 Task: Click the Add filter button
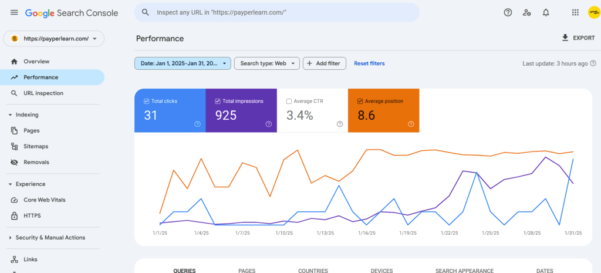pos(324,63)
